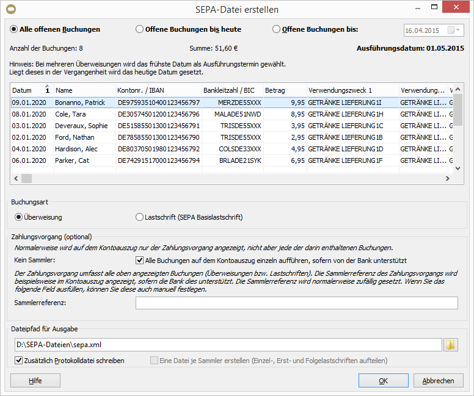Close the SEPA-Datei erstellen dialog
Screen dimensions: 474x396
click(x=456, y=7)
